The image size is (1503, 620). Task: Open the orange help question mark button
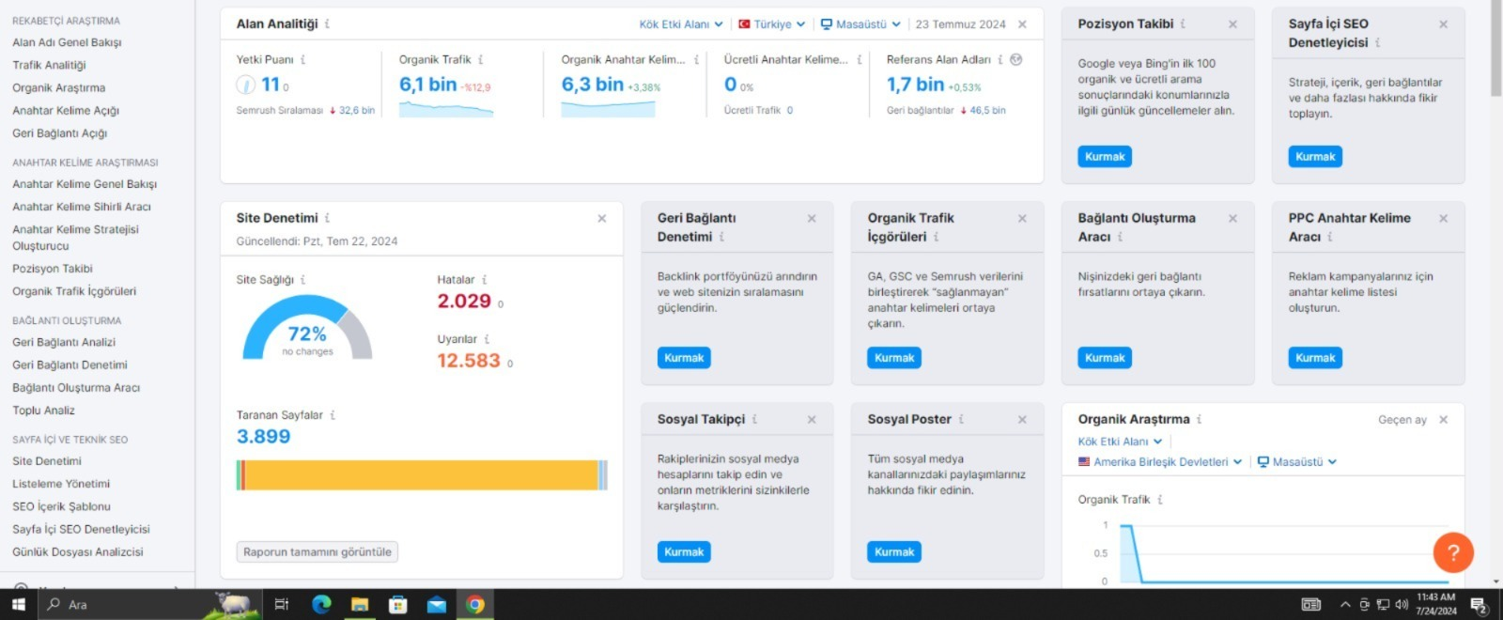(1452, 552)
